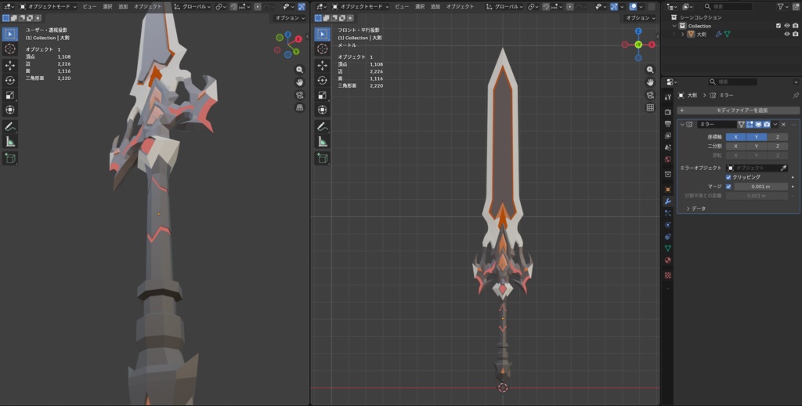Click red X axis on left viewport gizmo
Screen dimensions: 802x406
click(298, 39)
